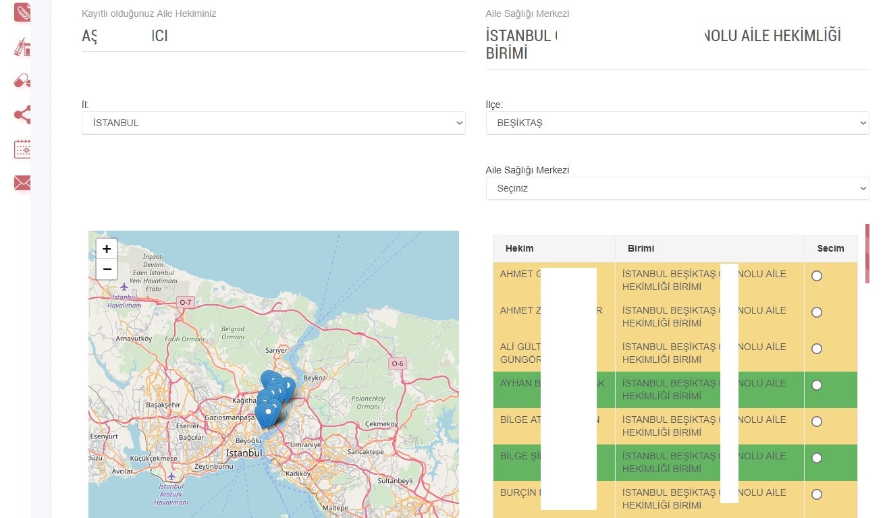Click the Secim column header
The width and height of the screenshot is (887, 518).
pos(830,248)
